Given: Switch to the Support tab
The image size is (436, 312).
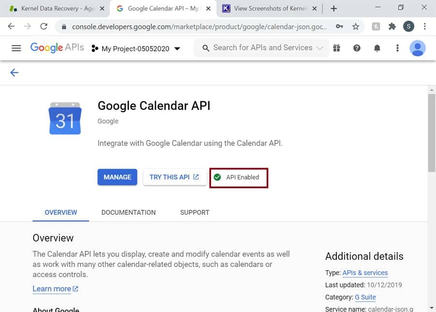Looking at the screenshot, I should pos(195,212).
